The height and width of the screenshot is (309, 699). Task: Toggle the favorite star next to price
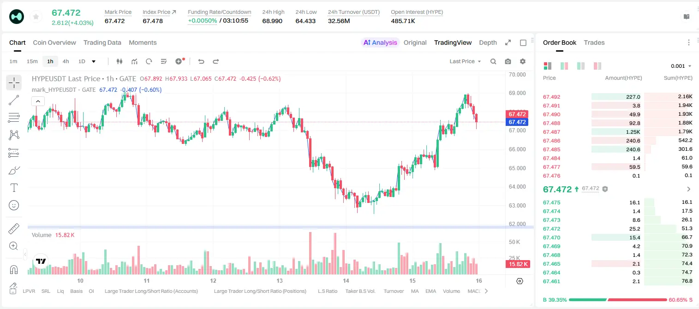(36, 17)
